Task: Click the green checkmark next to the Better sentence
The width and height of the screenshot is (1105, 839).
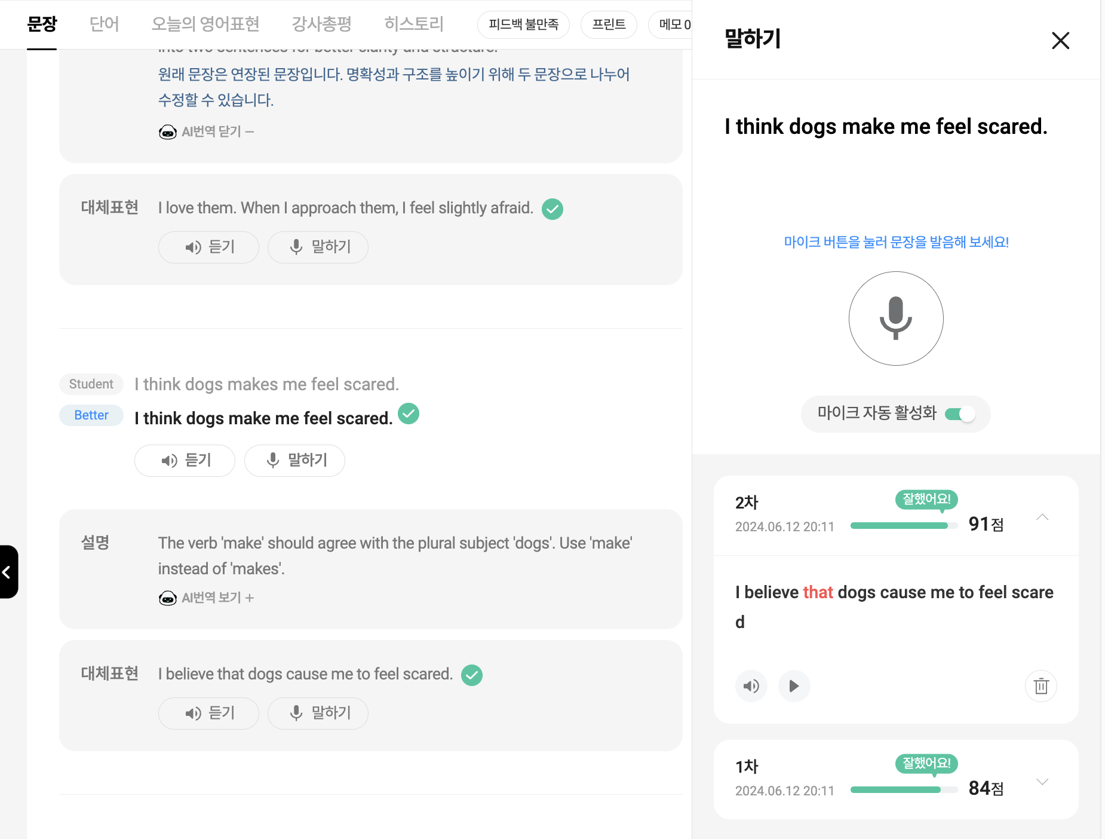Action: [409, 414]
